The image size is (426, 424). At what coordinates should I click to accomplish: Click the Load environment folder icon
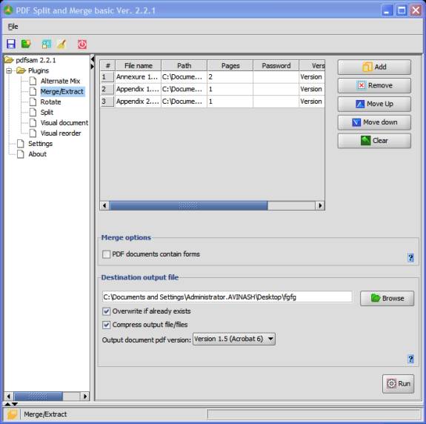coord(26,44)
